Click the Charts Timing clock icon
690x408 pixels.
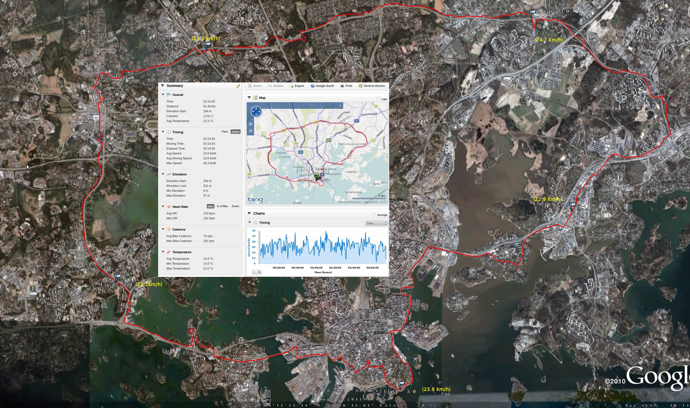click(255, 223)
